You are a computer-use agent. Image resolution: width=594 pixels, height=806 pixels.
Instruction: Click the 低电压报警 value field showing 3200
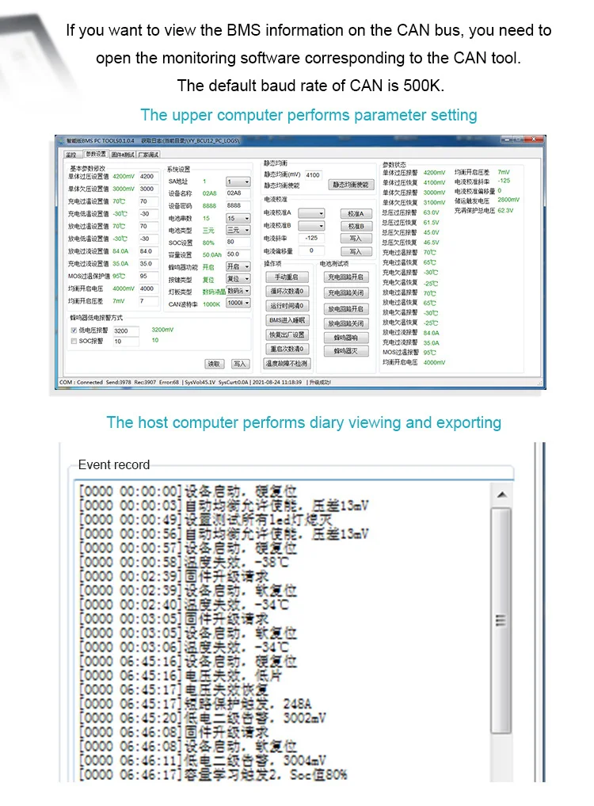[x=125, y=330]
